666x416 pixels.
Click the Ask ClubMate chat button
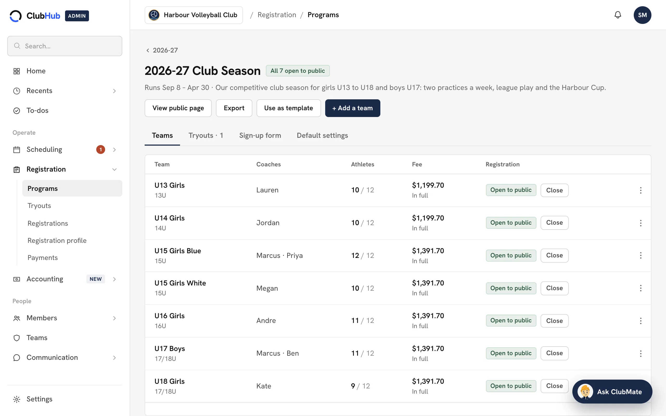coord(612,392)
